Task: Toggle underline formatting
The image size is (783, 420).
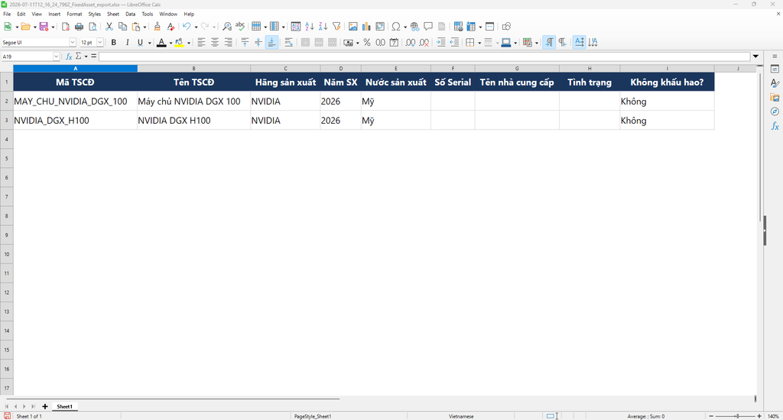Action: (x=141, y=43)
